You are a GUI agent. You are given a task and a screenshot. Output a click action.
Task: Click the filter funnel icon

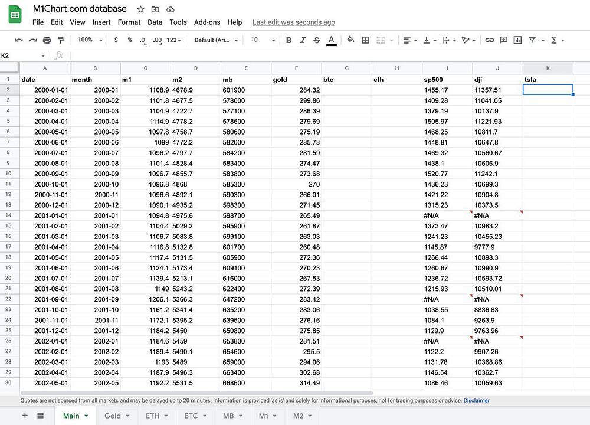532,40
